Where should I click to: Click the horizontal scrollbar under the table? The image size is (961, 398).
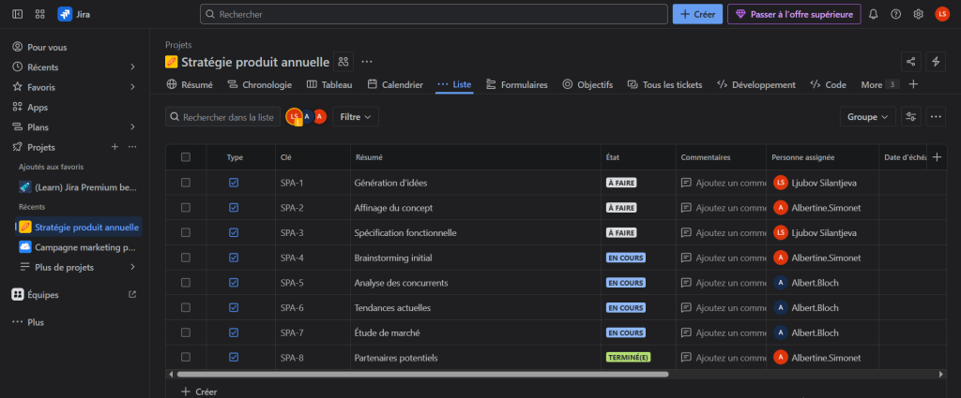coord(422,374)
